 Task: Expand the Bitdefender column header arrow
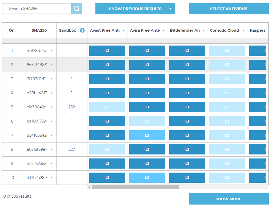click(204, 30)
